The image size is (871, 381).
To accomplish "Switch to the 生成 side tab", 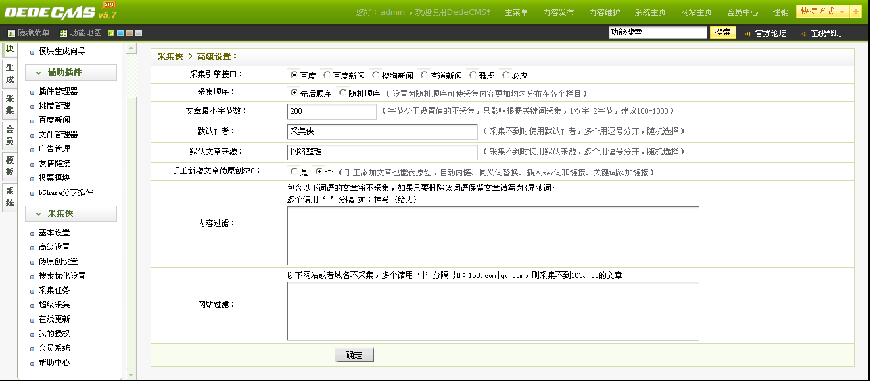I will pos(9,74).
